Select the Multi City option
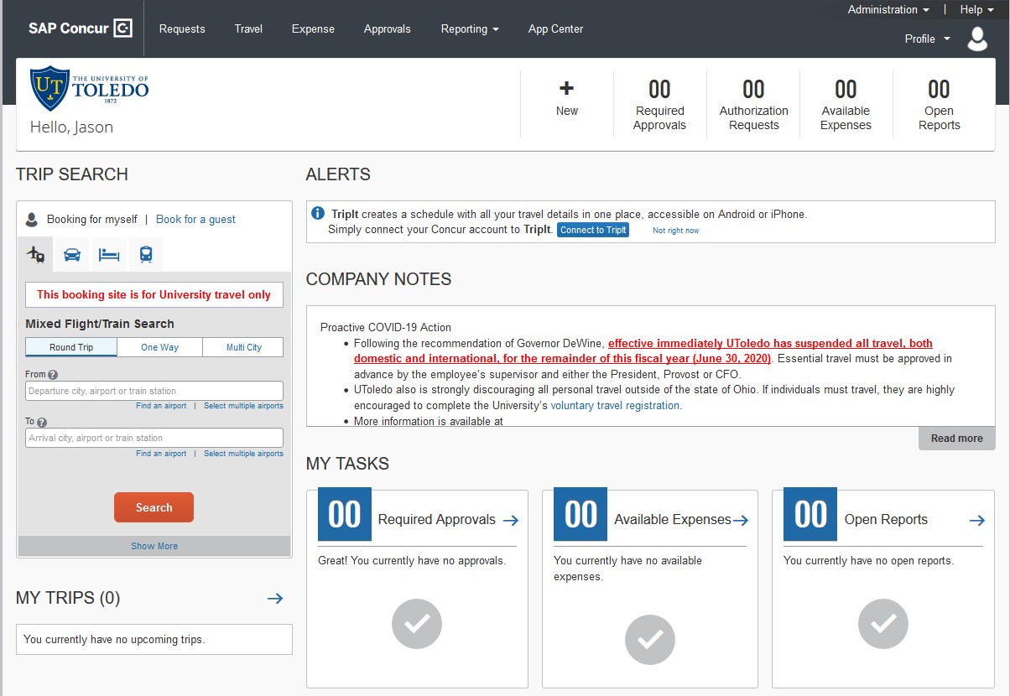Image resolution: width=1010 pixels, height=696 pixels. (x=243, y=347)
